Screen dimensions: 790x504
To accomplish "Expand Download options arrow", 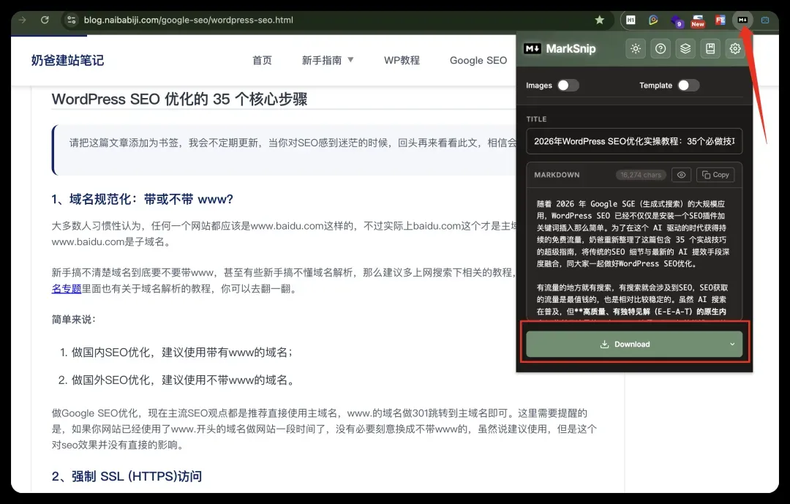I will (x=732, y=345).
